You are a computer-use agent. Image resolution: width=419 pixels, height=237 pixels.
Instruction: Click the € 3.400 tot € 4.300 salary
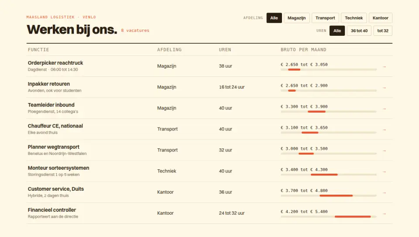pos(304,169)
